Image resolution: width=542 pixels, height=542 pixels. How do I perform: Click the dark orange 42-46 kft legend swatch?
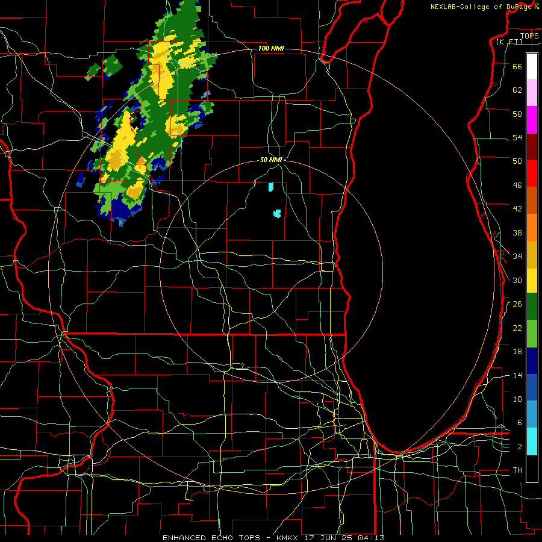532,200
